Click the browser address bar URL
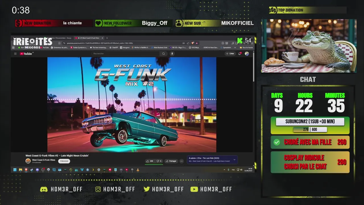364x205 pixels. point(99,43)
